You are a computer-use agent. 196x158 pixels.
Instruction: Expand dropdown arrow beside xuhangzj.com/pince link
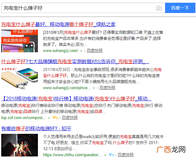[x=94, y=88]
